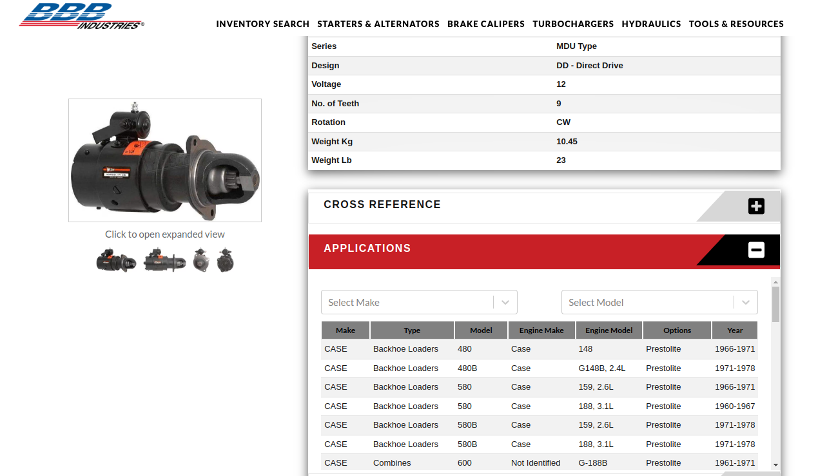The width and height of the screenshot is (818, 476).
Task: Click year '1961-1971'
Action: 735,463
